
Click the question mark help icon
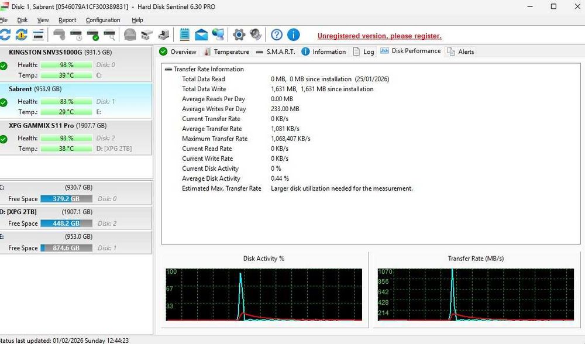coord(277,35)
